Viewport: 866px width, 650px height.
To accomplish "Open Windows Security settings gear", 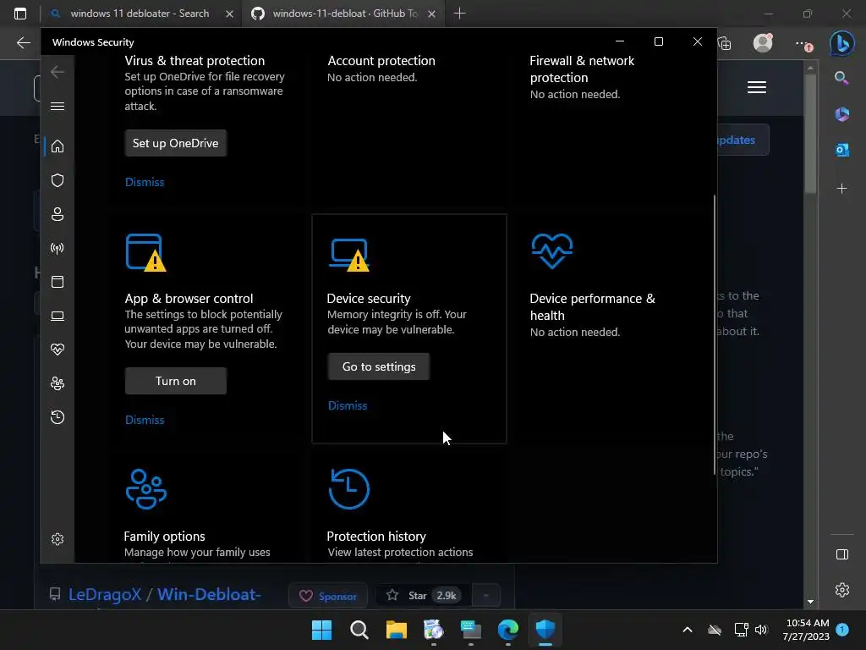I will (58, 539).
